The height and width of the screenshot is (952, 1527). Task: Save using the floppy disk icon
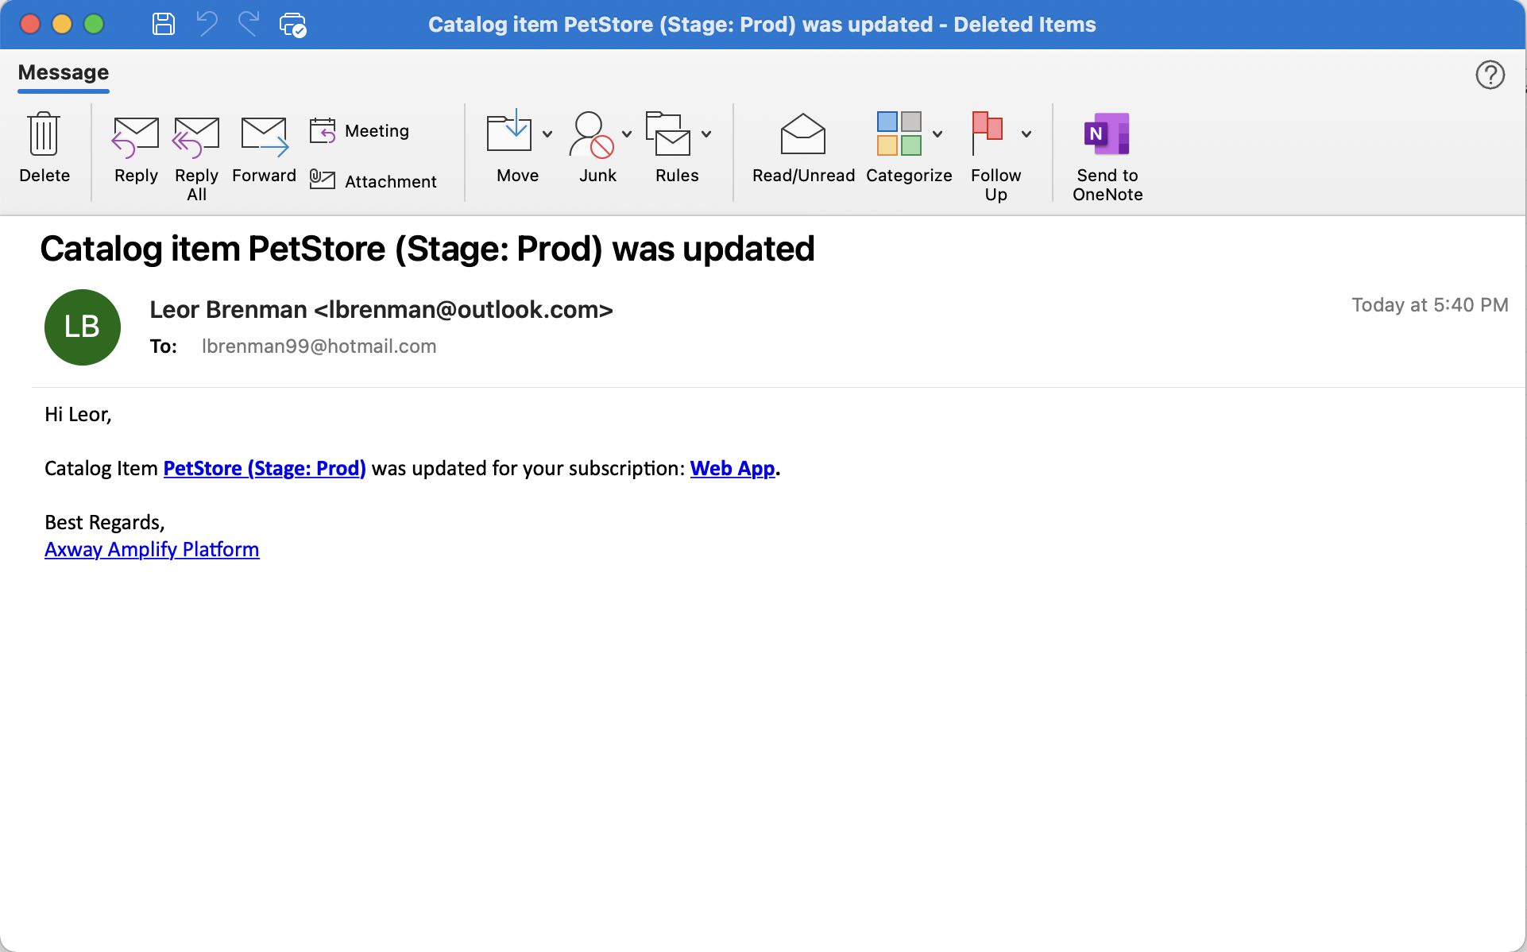tap(164, 24)
